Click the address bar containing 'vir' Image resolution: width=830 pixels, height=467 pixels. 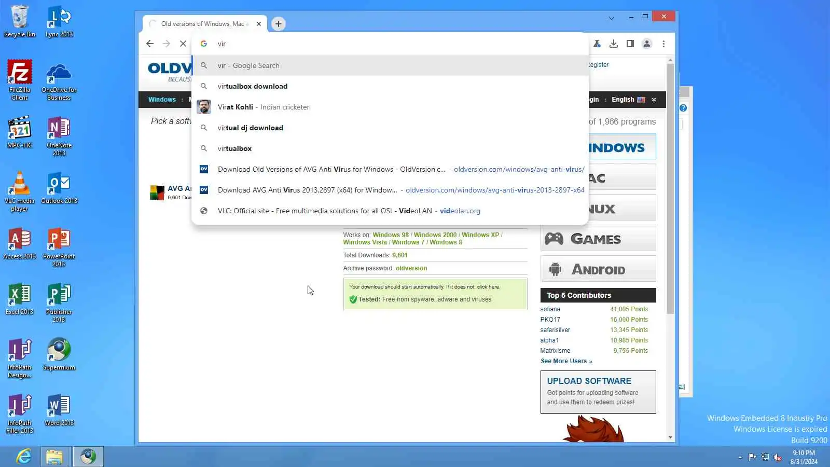pyautogui.click(x=390, y=44)
